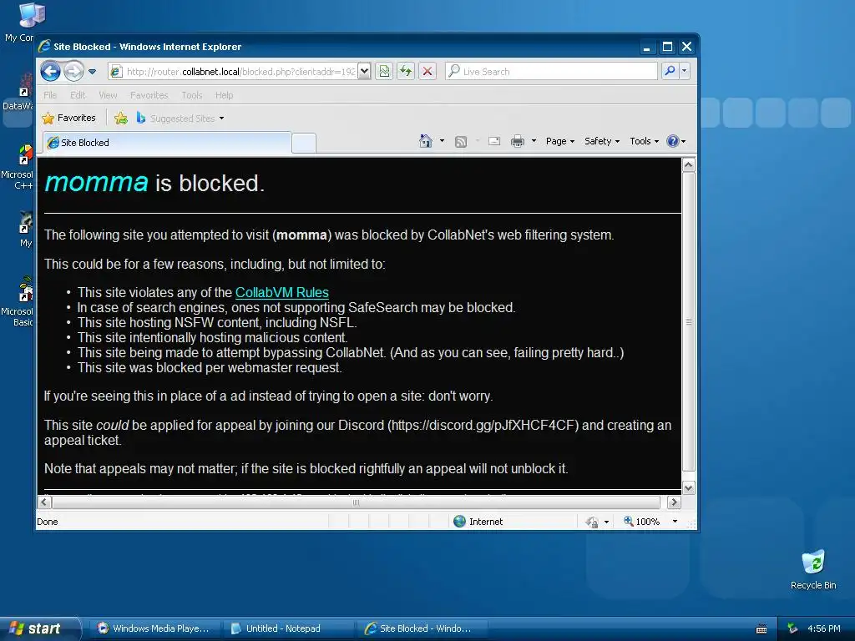Click the red Stop loading icon

point(427,72)
